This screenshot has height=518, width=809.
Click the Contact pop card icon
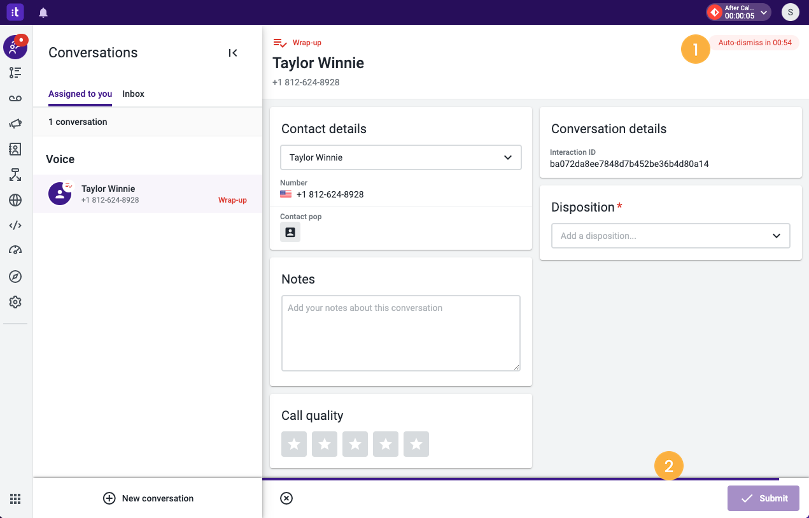pyautogui.click(x=290, y=233)
